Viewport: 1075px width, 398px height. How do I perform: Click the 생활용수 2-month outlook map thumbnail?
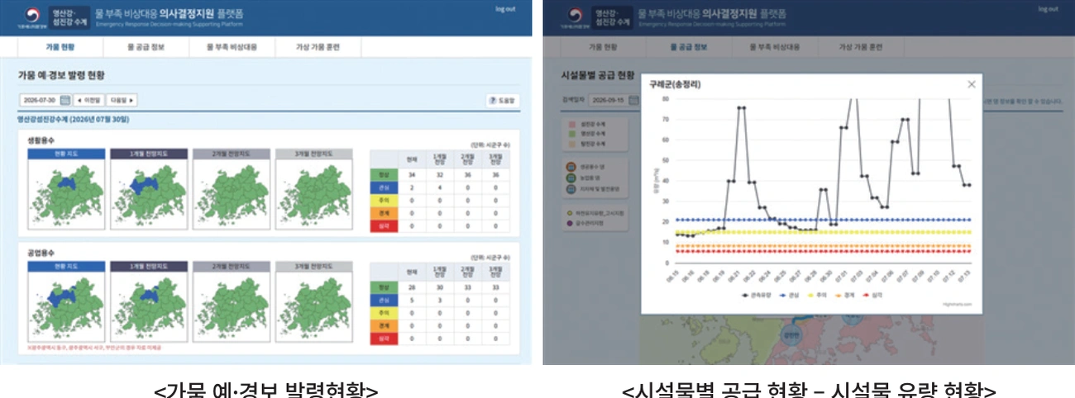click(x=231, y=194)
